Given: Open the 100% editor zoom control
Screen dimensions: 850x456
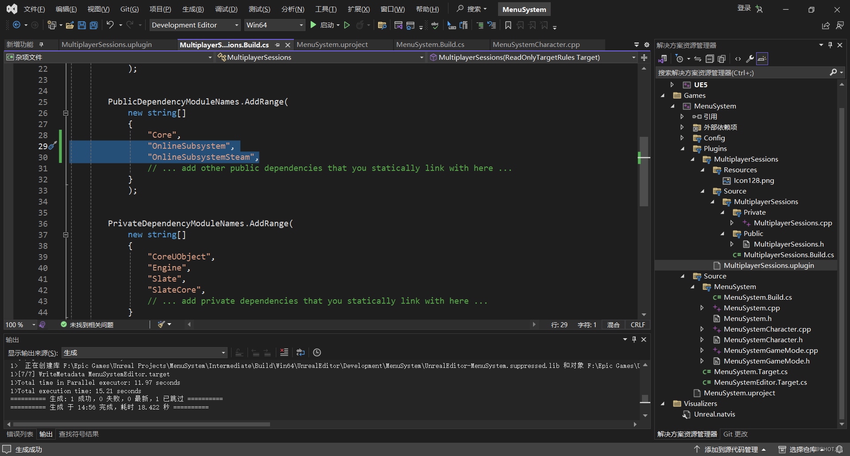Looking at the screenshot, I should tap(19, 324).
